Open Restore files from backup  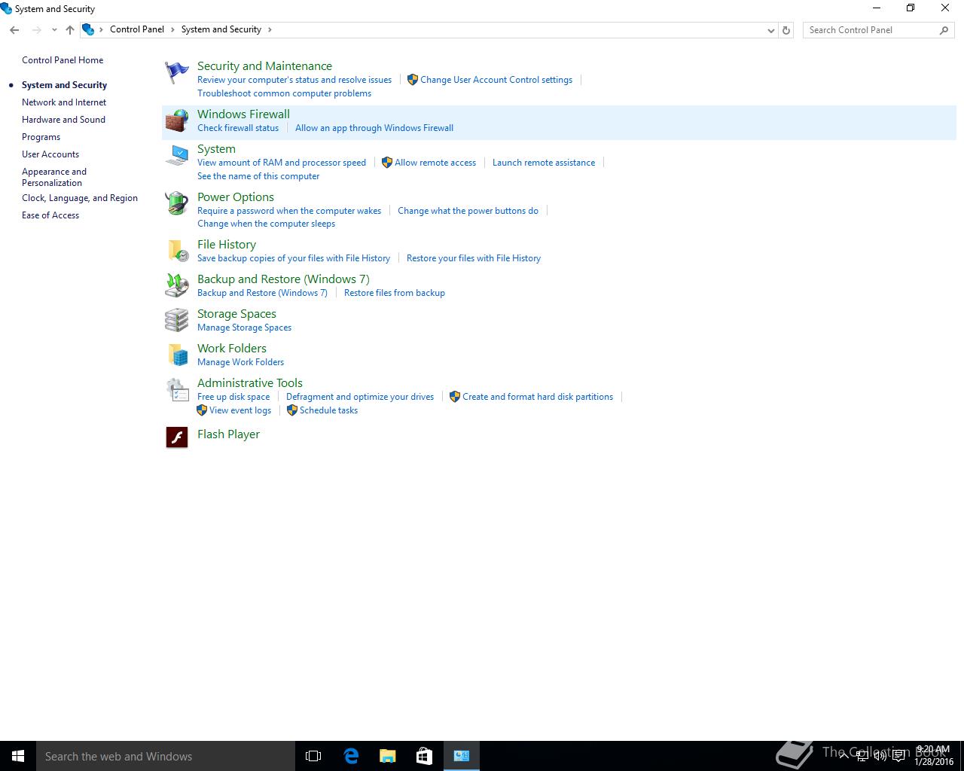395,293
